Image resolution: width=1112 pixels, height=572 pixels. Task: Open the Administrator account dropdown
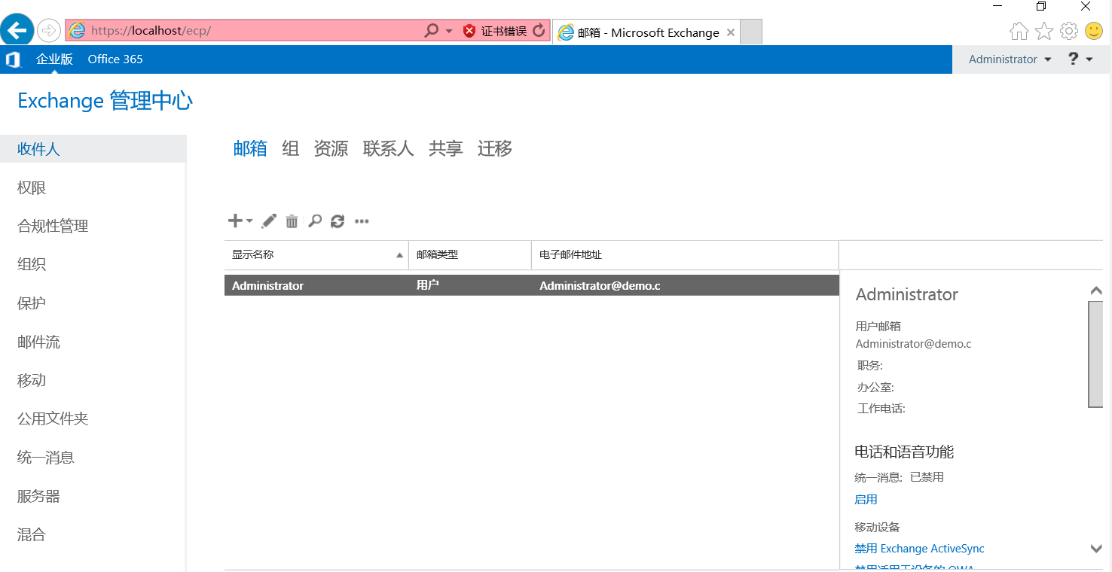1010,59
